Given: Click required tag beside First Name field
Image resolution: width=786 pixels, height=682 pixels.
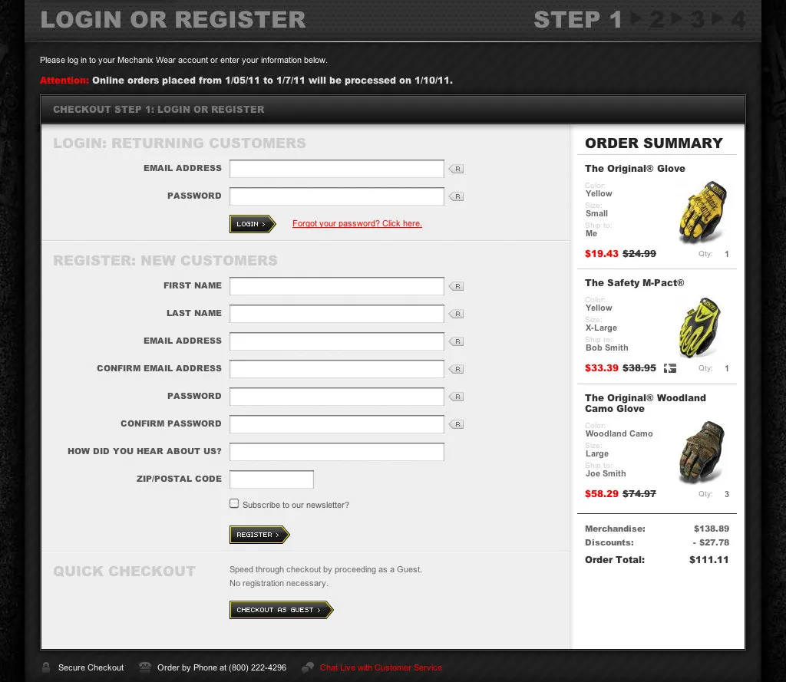Looking at the screenshot, I should [x=456, y=286].
